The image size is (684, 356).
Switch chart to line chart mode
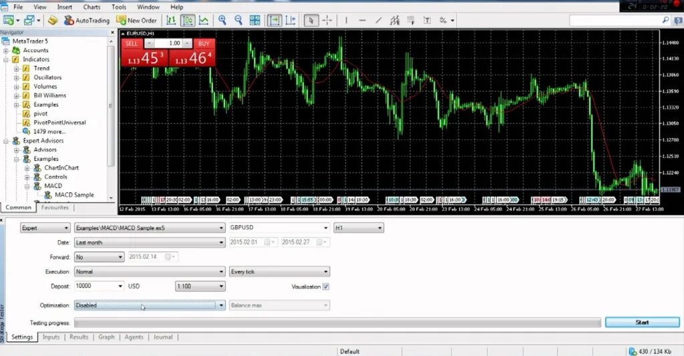(x=204, y=20)
